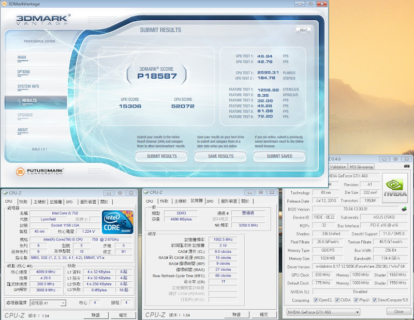Click the GPU score value 15306
Screen dimensions: 414x320
point(130,106)
